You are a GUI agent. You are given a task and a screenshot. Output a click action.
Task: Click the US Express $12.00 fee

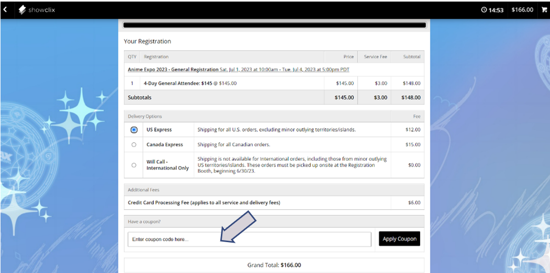click(413, 130)
